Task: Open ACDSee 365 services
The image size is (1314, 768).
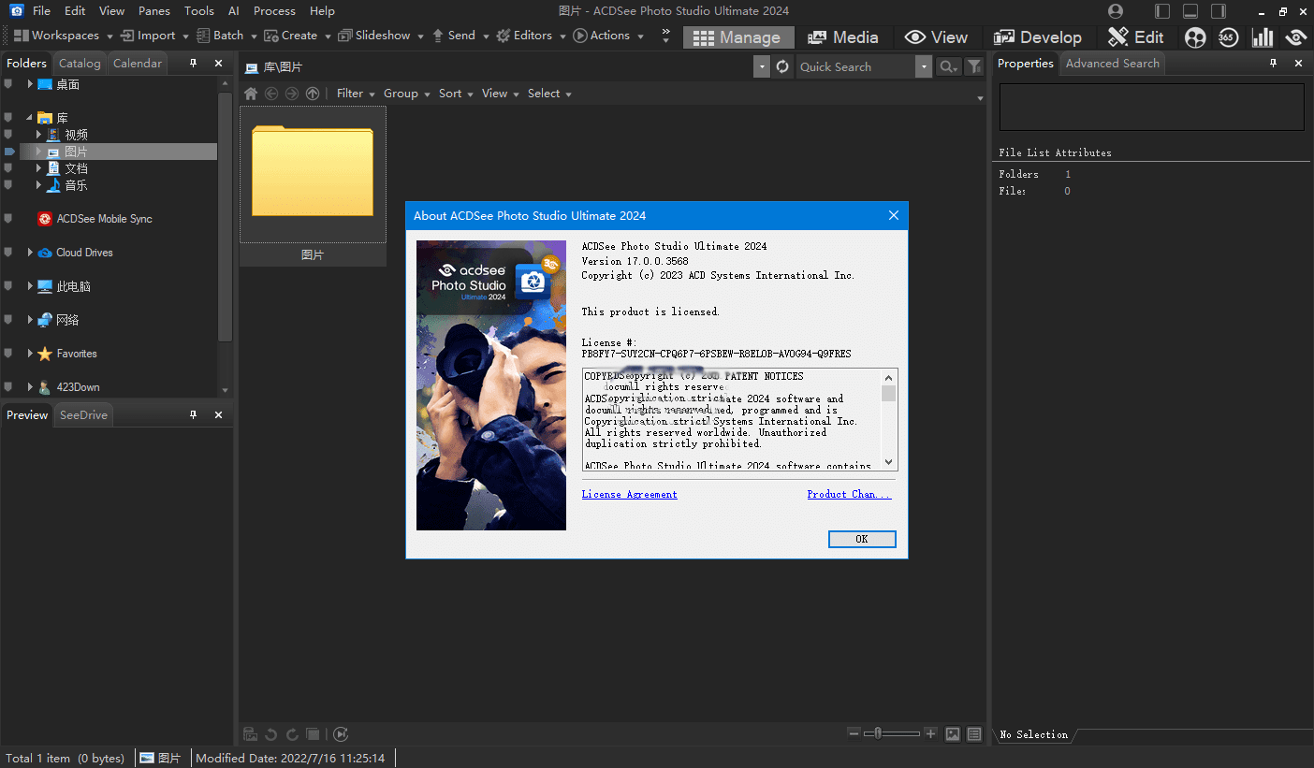Action: (x=1228, y=37)
